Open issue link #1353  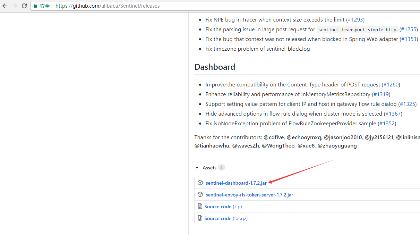pos(409,39)
